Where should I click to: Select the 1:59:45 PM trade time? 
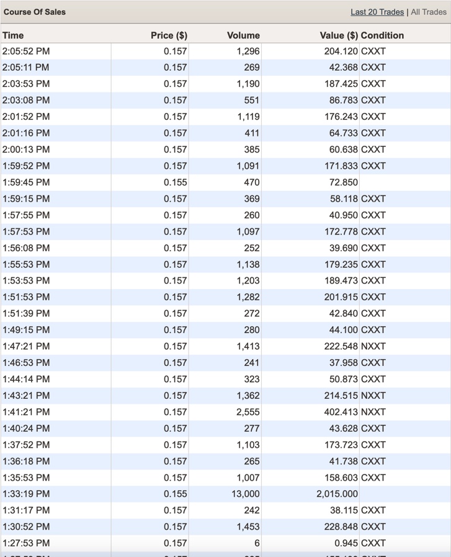[x=26, y=182]
